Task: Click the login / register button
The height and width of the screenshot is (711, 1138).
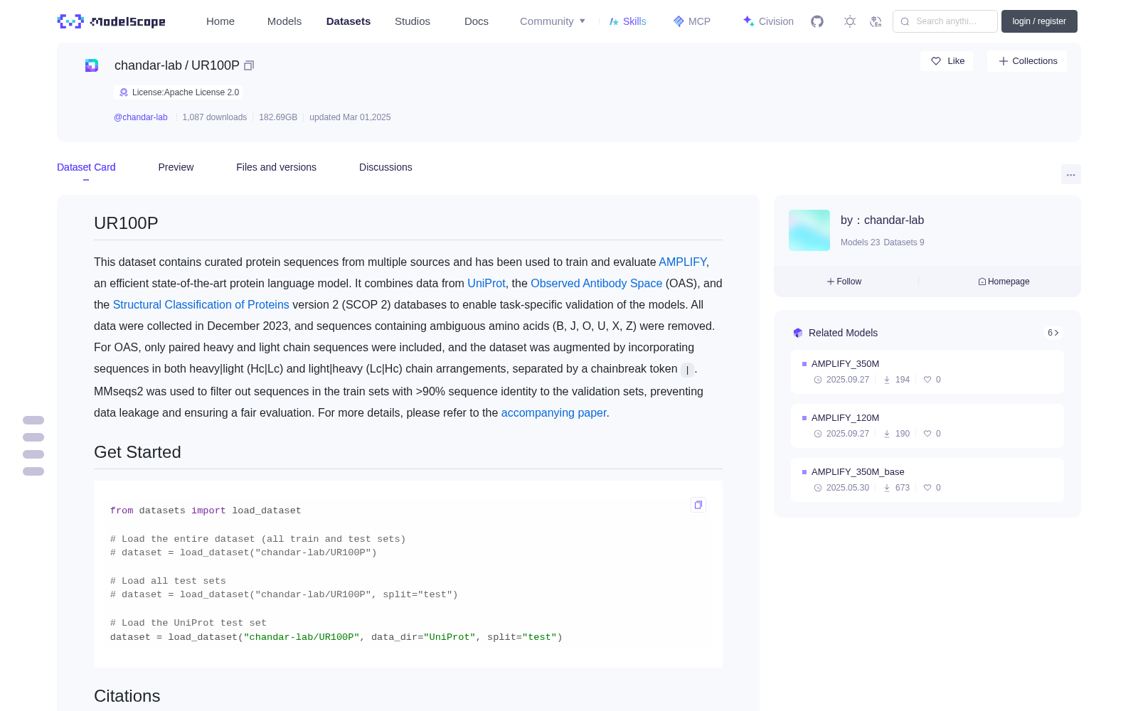Action: [1039, 21]
